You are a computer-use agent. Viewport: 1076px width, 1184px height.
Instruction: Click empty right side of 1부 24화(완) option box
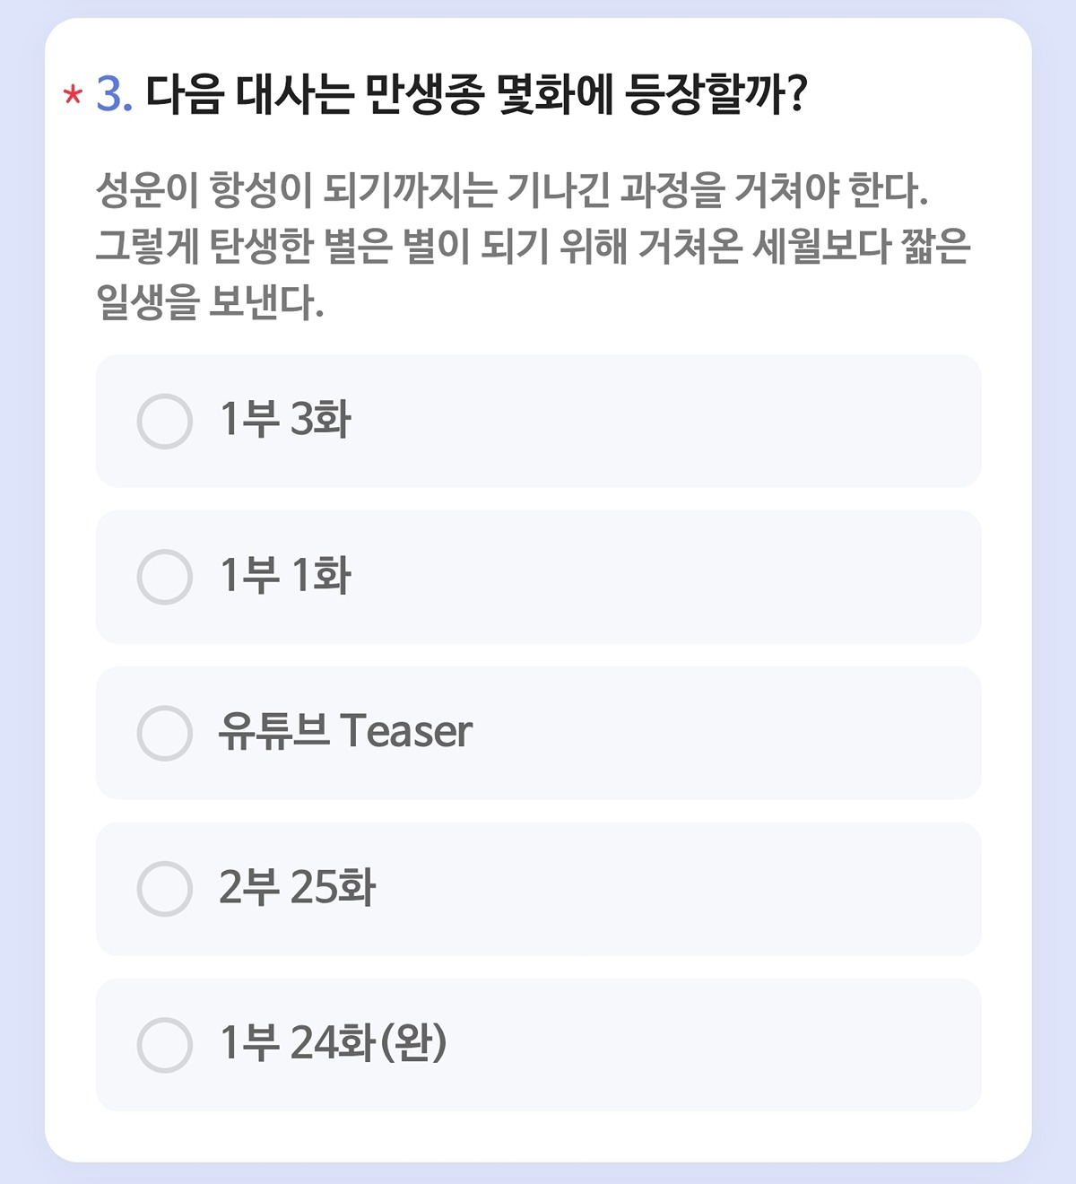762,1045
